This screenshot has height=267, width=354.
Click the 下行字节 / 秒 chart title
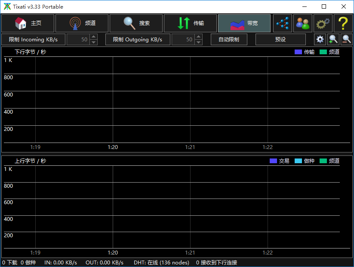pos(31,52)
